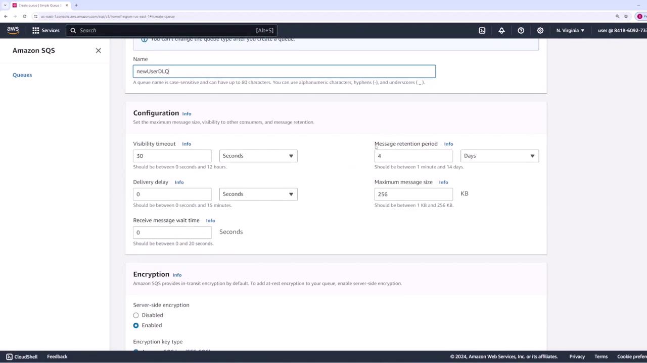Screen dimensions: 647x363
Task: Go back in browser history
Action: 6,16
